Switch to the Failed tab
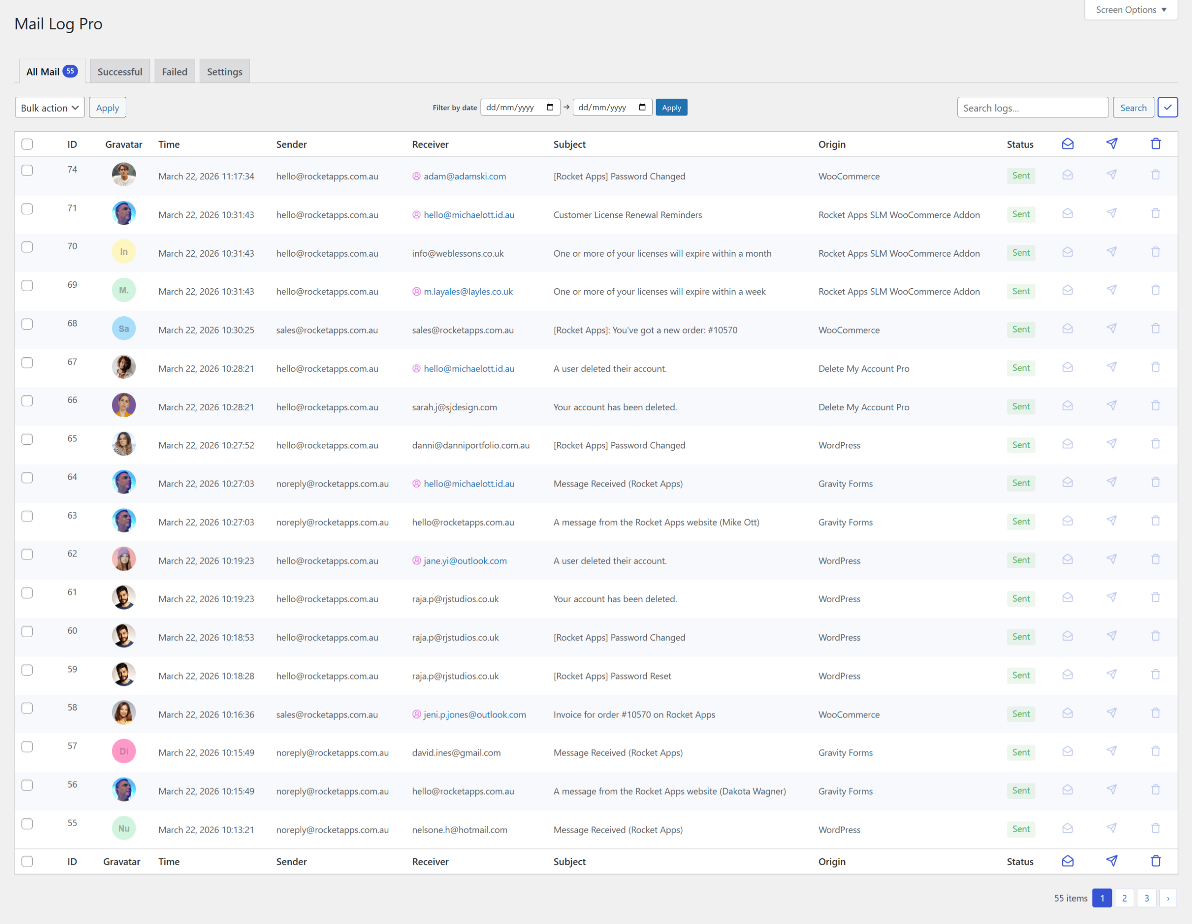This screenshot has height=924, width=1192. pyautogui.click(x=174, y=71)
